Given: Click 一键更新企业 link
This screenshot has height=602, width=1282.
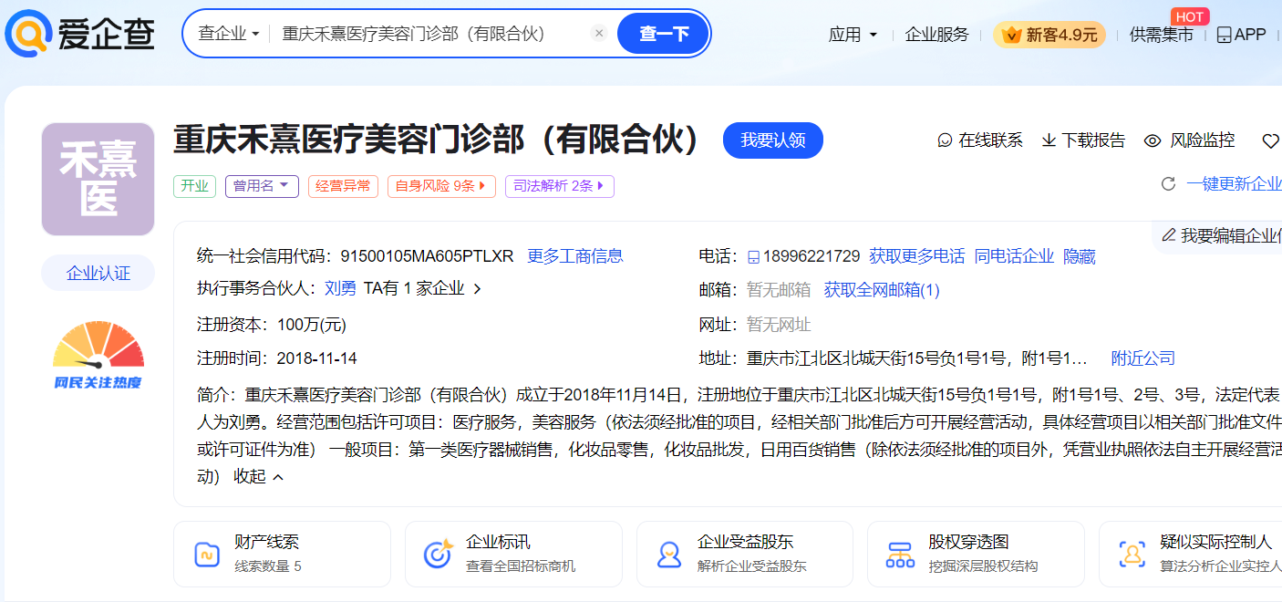Looking at the screenshot, I should click(x=1234, y=184).
